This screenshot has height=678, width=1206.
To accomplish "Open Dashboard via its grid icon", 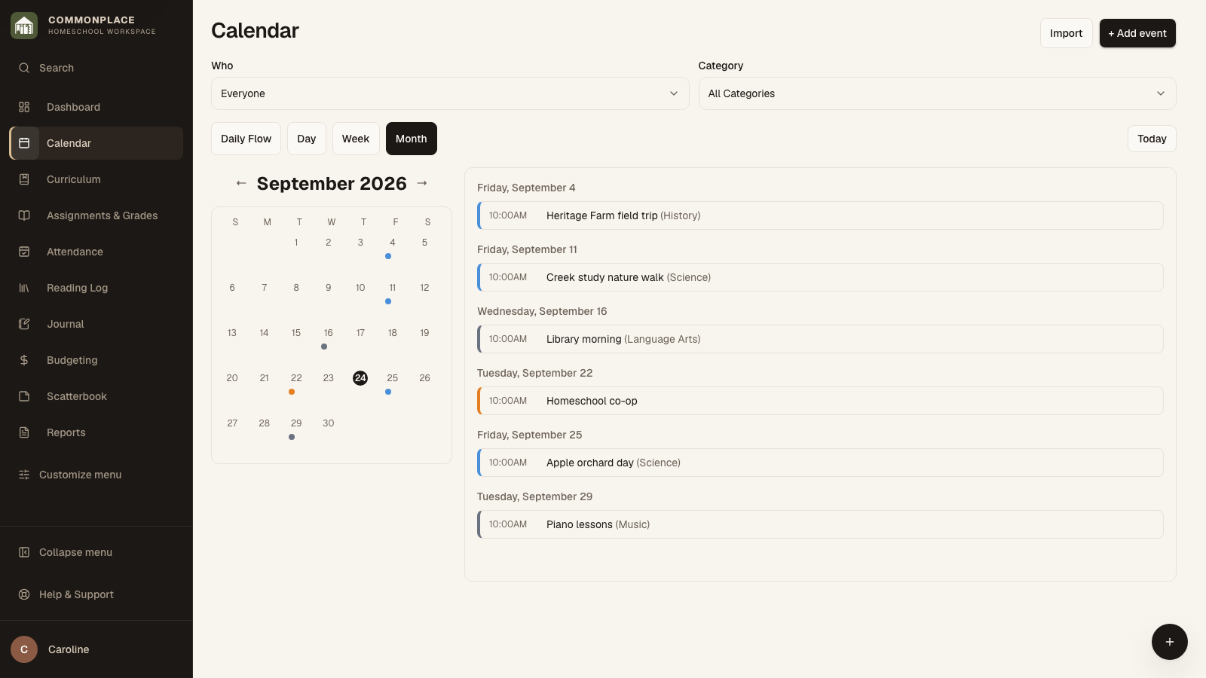I will tap(24, 107).
